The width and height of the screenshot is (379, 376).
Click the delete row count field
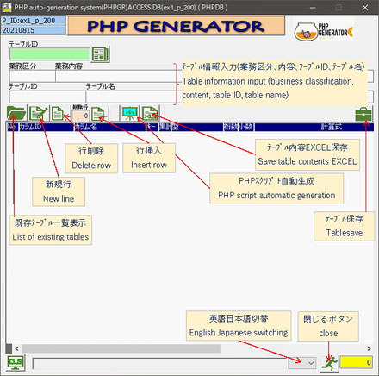pos(80,116)
